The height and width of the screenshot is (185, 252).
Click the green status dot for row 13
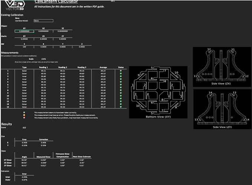pos(121,104)
